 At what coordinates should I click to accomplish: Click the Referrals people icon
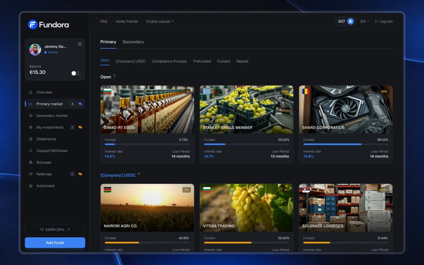[x=31, y=174]
